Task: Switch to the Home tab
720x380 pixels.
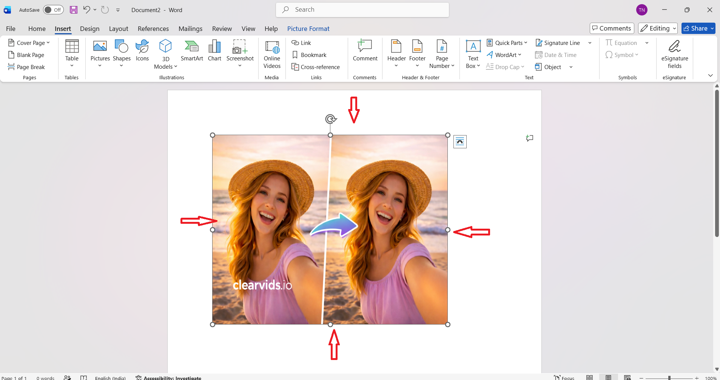Action: (x=37, y=29)
